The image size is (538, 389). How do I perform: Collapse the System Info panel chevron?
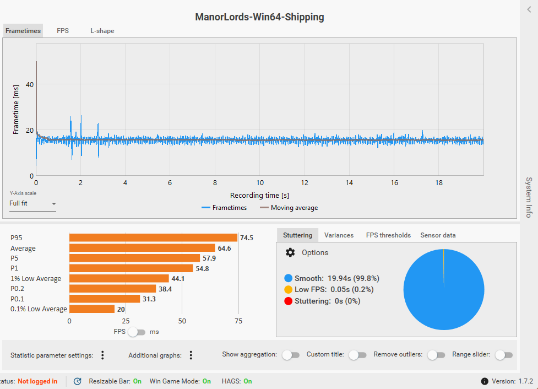[529, 9]
